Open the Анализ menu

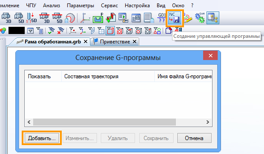tap(52, 6)
